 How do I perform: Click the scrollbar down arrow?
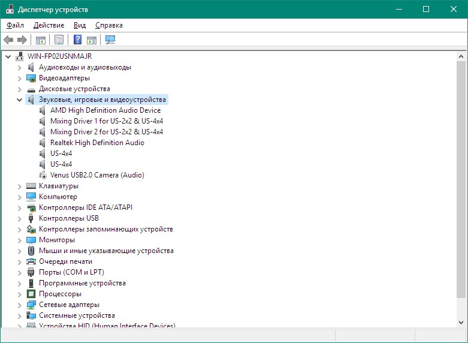(461, 322)
